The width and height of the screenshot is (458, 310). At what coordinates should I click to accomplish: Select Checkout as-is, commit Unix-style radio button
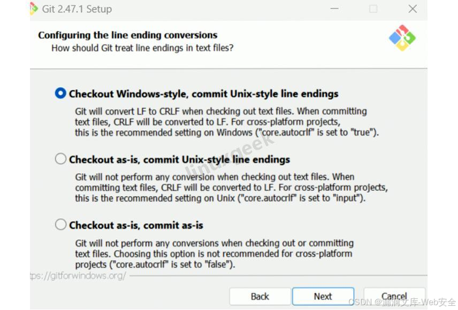point(60,159)
